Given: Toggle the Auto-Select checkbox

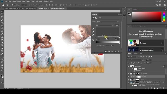Looking at the screenshot, I should [13, 5].
